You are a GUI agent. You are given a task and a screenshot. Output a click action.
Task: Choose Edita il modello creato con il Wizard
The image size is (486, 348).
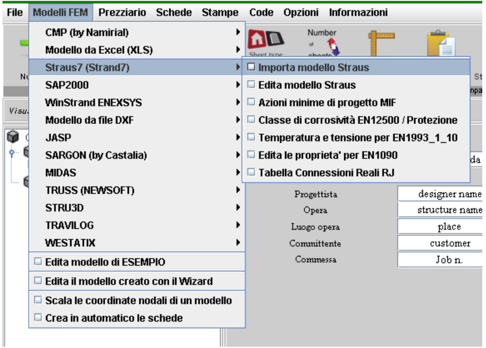pos(137,281)
